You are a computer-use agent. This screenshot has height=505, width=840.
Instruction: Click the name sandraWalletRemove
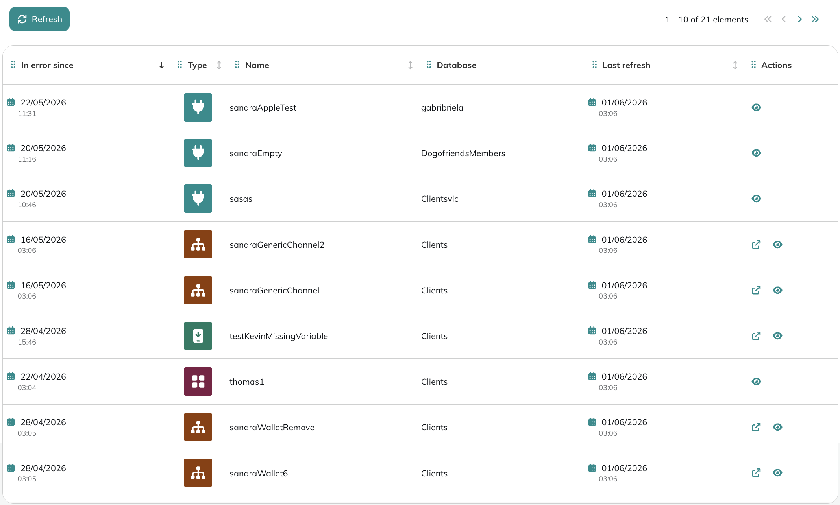coord(272,428)
